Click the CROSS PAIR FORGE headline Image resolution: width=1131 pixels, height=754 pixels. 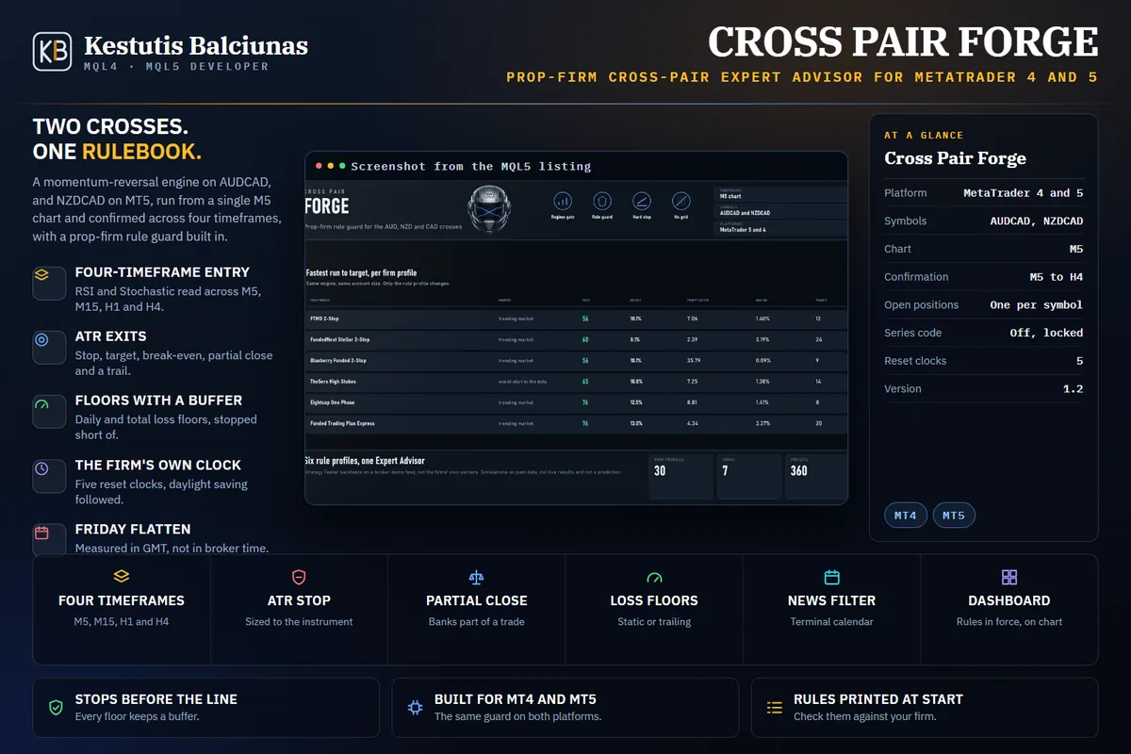[903, 42]
